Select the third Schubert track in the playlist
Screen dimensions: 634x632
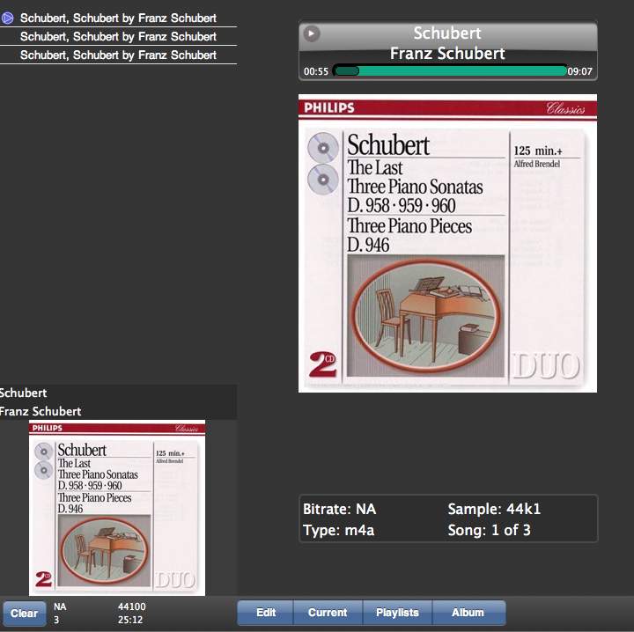coord(118,55)
